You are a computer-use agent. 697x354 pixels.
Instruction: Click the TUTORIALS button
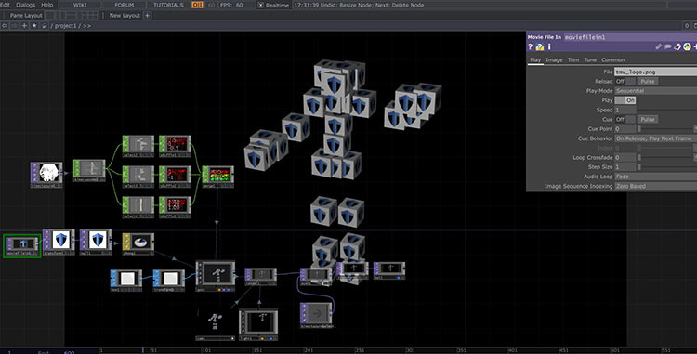[x=168, y=5]
